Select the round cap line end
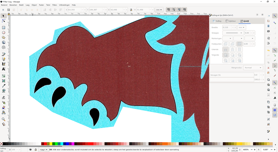The image size is (278, 152). pyautogui.click(x=232, y=49)
